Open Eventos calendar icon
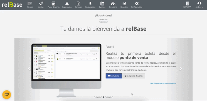This screenshot has height=101, width=207. click(102, 3)
